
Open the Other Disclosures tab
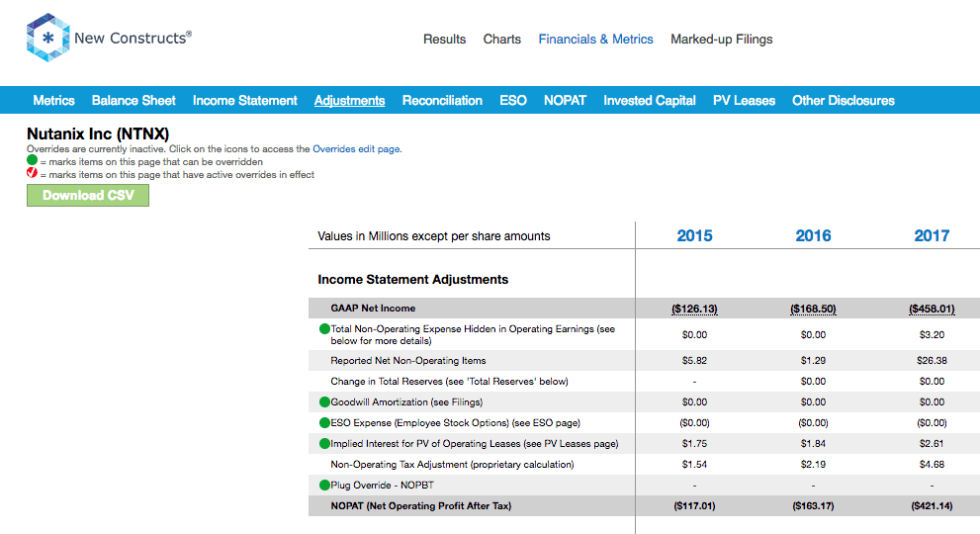[x=844, y=101]
